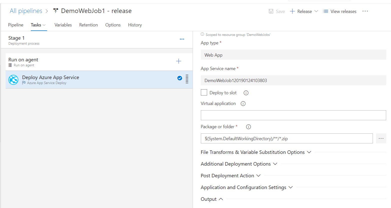Viewport: 391px width, 208px height.
Task: Switch to the Pipeline tab
Action: pos(16,25)
